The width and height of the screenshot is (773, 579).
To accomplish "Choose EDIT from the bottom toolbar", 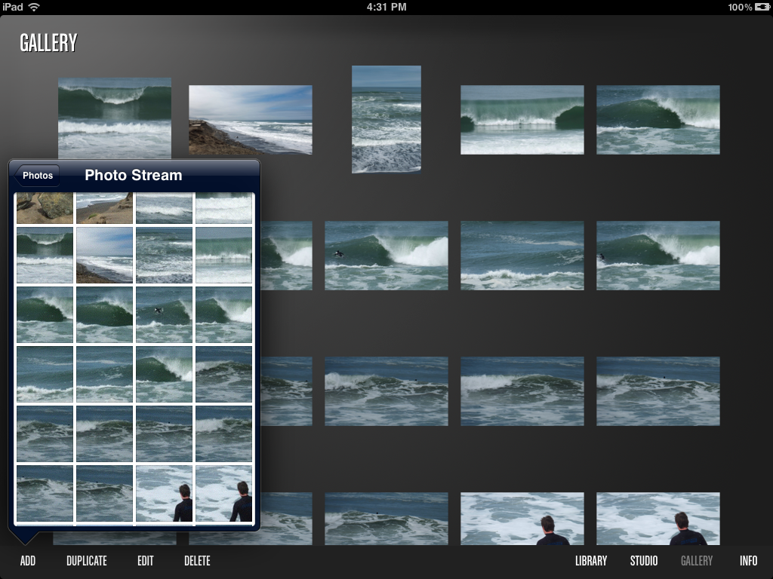I will coord(146,561).
